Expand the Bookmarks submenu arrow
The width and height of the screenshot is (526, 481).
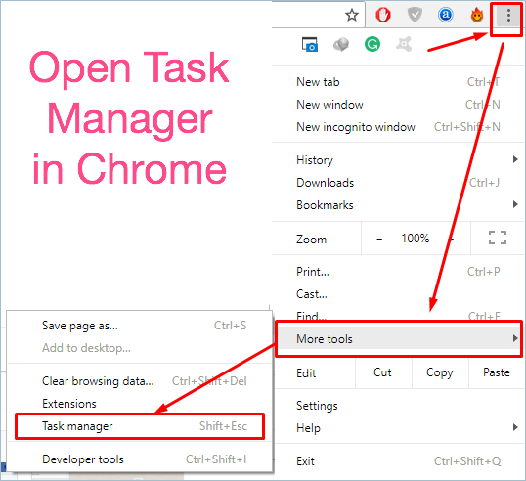click(515, 204)
